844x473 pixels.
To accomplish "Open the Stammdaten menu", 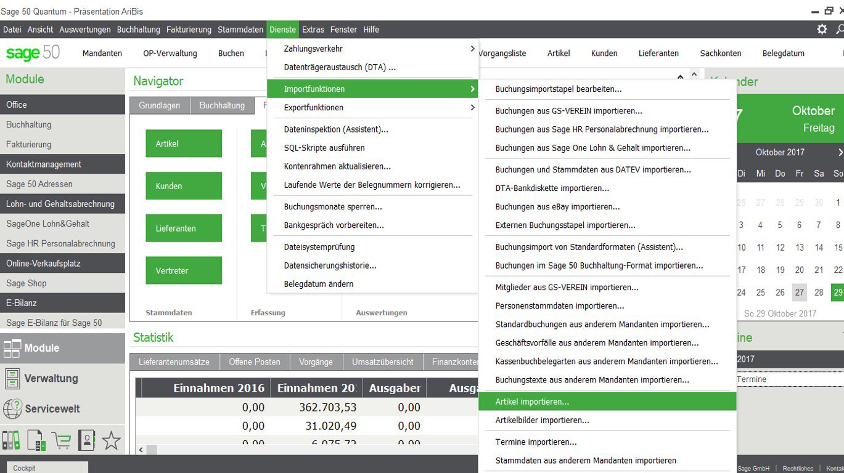I will click(241, 30).
